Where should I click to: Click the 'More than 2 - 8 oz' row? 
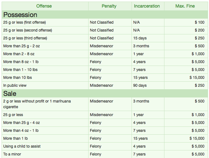click(19, 54)
